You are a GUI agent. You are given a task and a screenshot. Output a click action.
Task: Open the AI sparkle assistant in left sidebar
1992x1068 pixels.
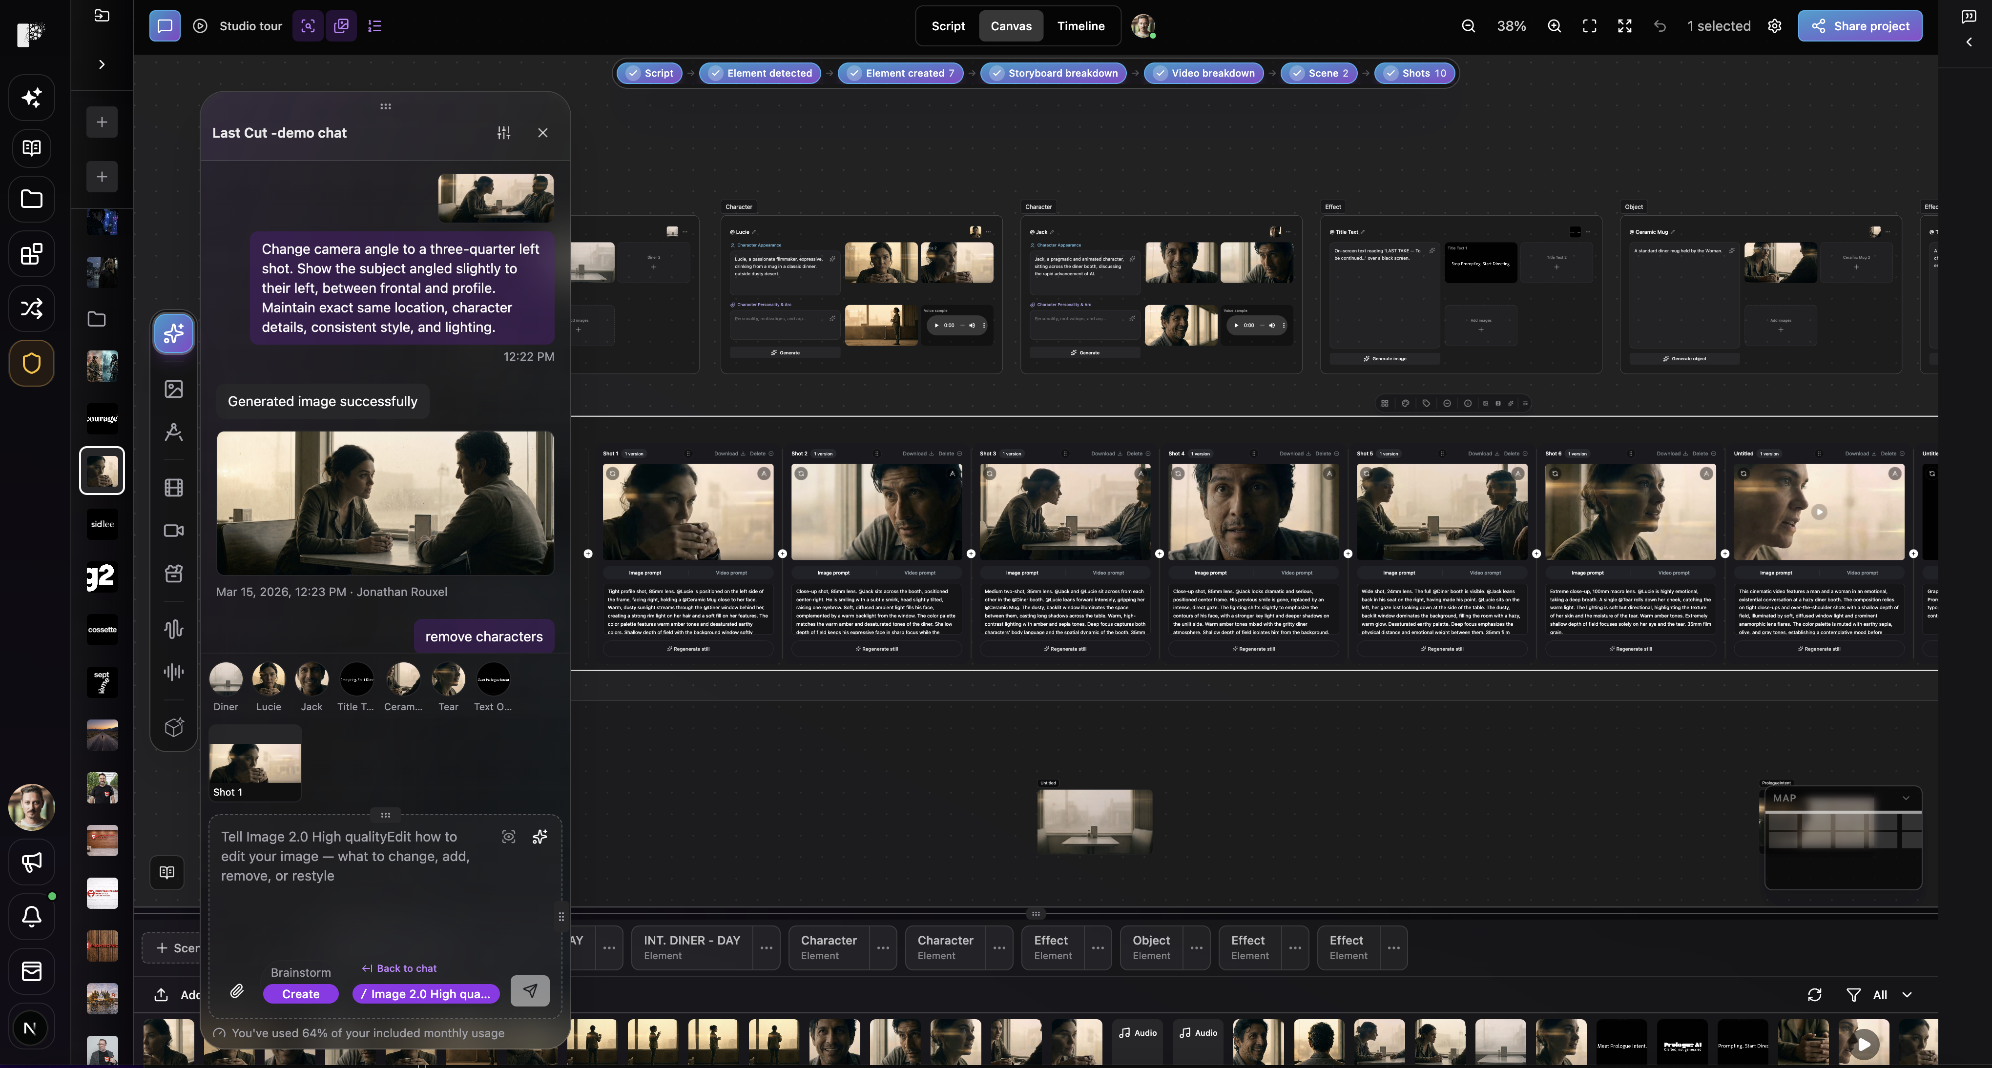32,98
